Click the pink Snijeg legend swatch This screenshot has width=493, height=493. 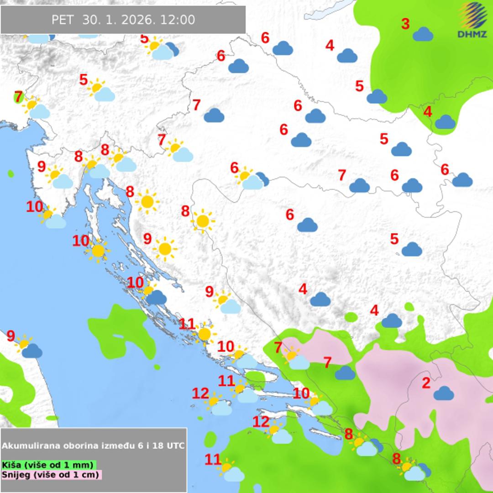point(51,474)
